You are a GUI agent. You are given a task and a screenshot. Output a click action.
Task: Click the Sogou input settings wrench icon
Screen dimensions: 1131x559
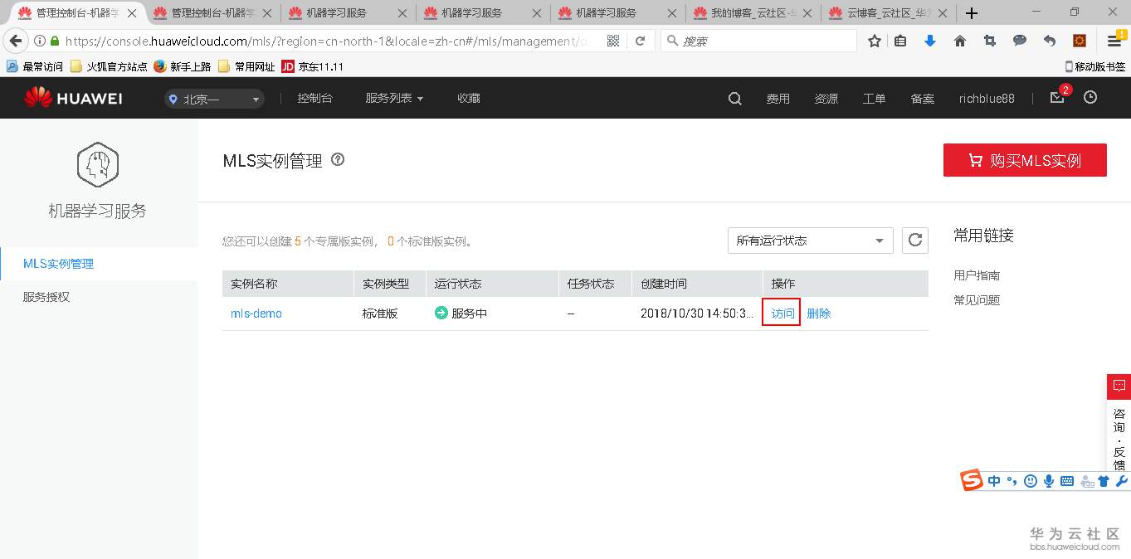click(1122, 480)
